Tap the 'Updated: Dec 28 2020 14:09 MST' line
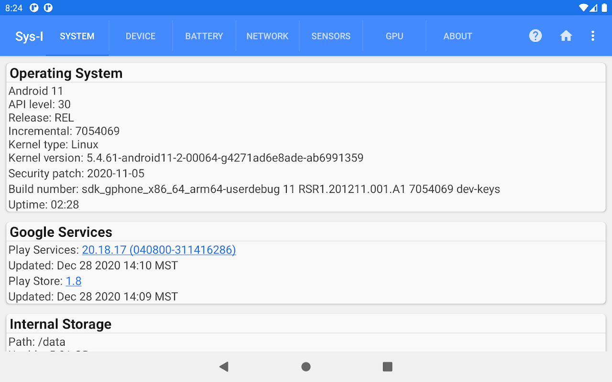 tap(93, 297)
